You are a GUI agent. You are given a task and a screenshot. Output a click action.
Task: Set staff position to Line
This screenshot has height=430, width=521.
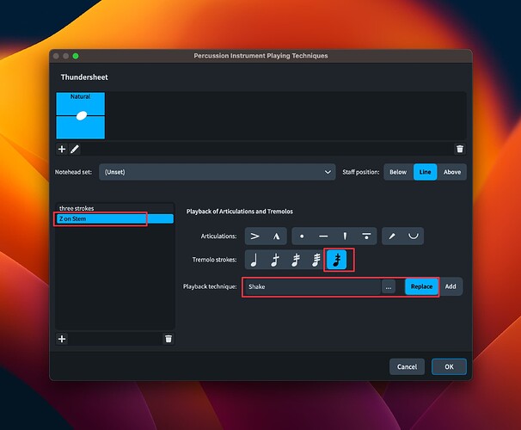coord(425,172)
